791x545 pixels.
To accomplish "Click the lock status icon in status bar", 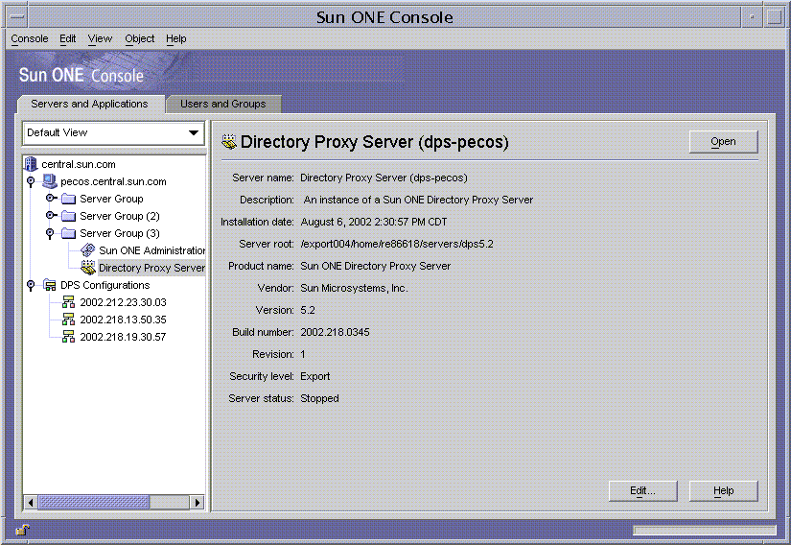I will tap(22, 530).
